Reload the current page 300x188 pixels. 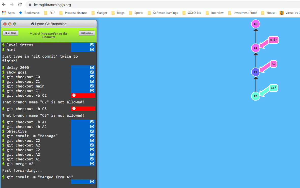coord(20,5)
